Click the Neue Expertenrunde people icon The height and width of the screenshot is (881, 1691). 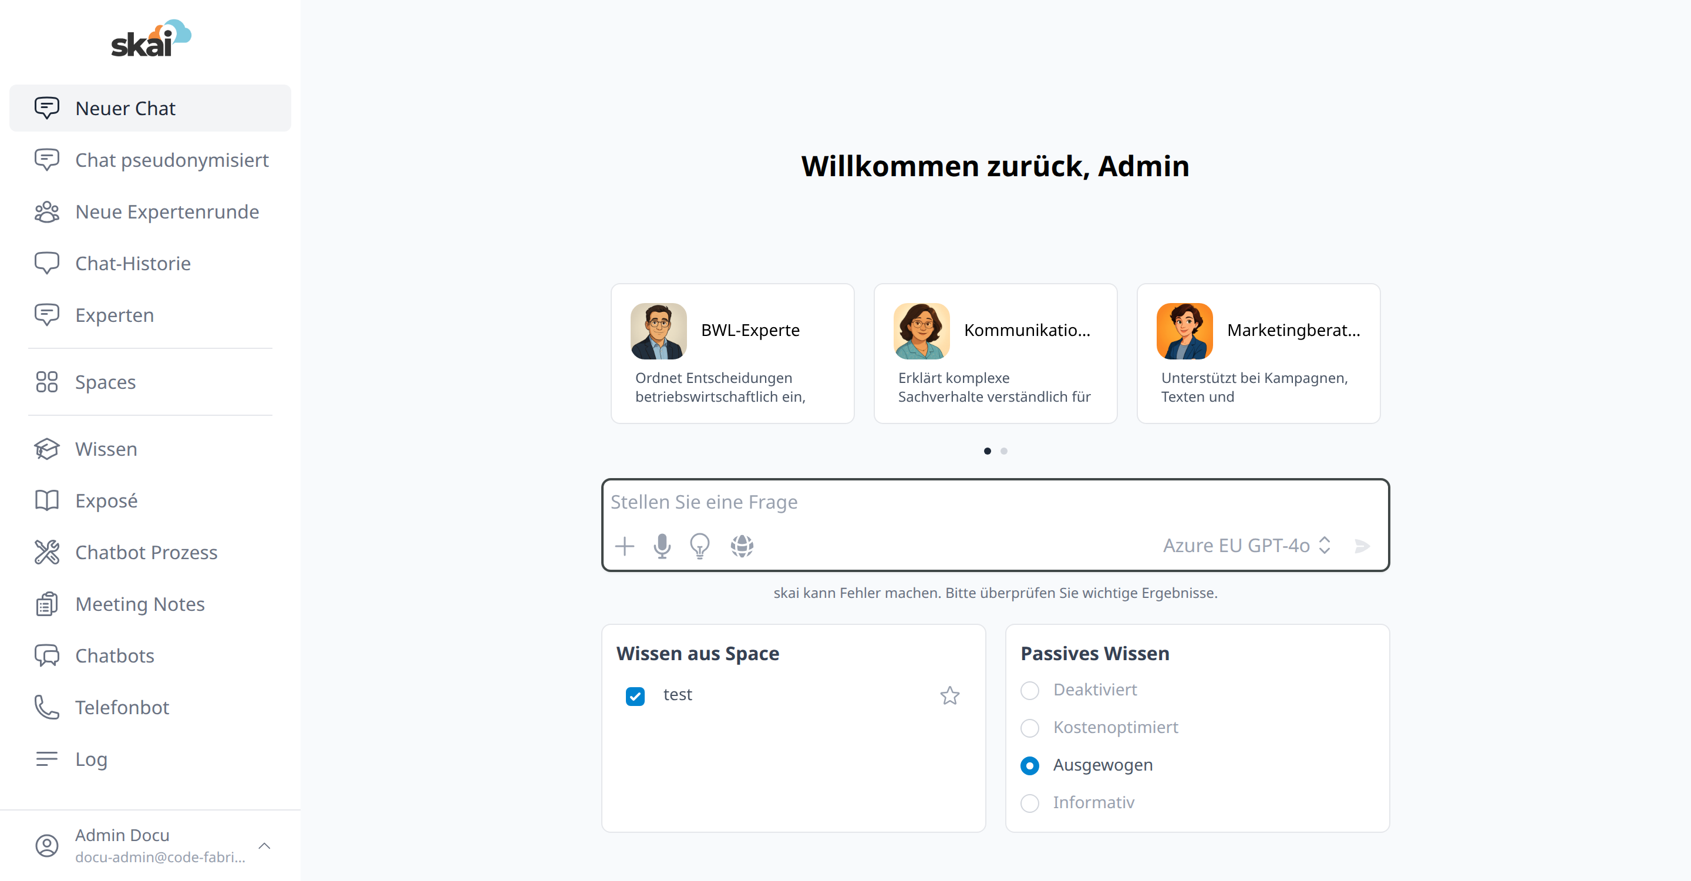[46, 211]
